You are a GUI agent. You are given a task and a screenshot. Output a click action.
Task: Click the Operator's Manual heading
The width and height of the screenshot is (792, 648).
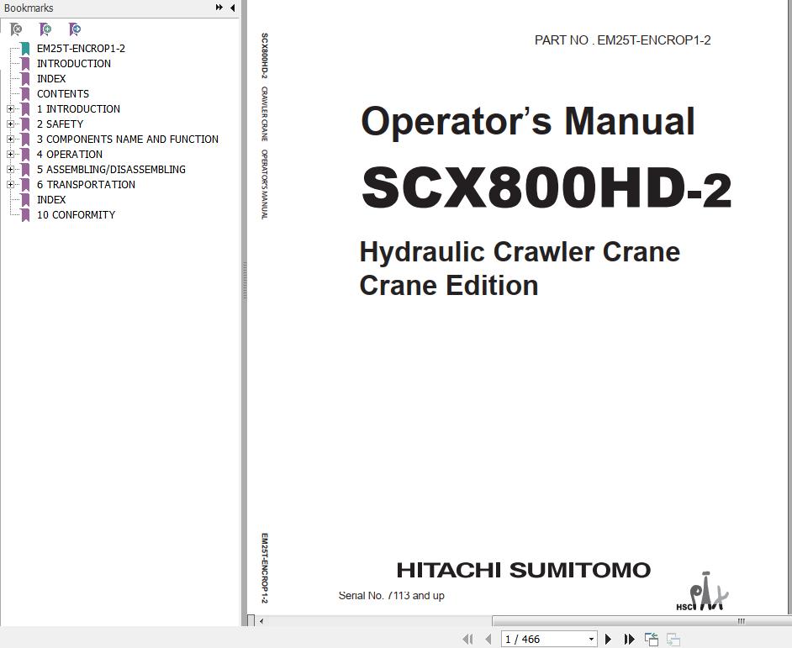click(528, 122)
